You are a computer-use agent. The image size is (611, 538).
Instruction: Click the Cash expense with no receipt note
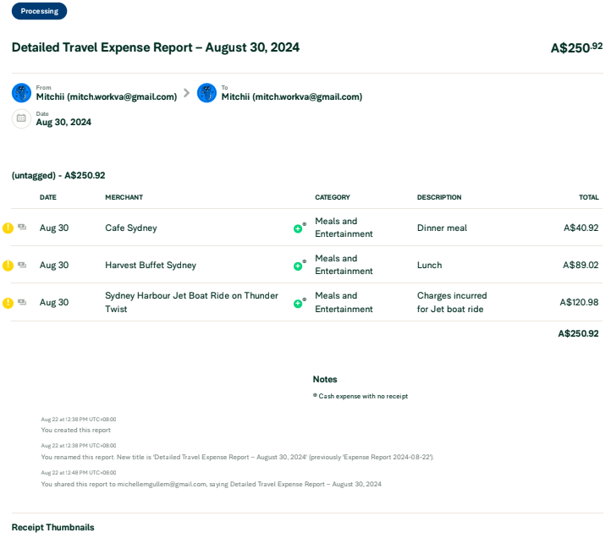[x=361, y=396]
